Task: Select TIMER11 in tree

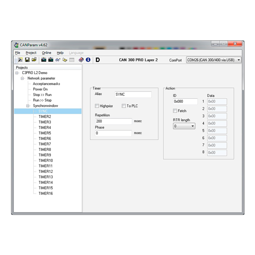Action: 46,166
